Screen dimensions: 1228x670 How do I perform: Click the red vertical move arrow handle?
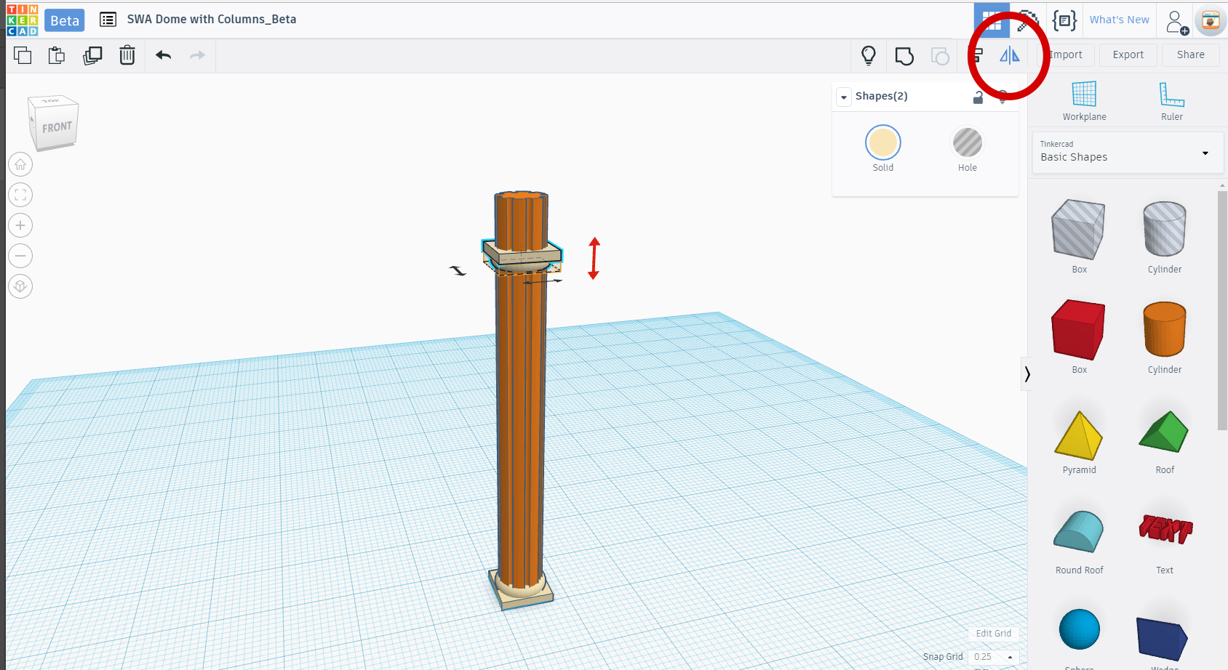pos(594,258)
